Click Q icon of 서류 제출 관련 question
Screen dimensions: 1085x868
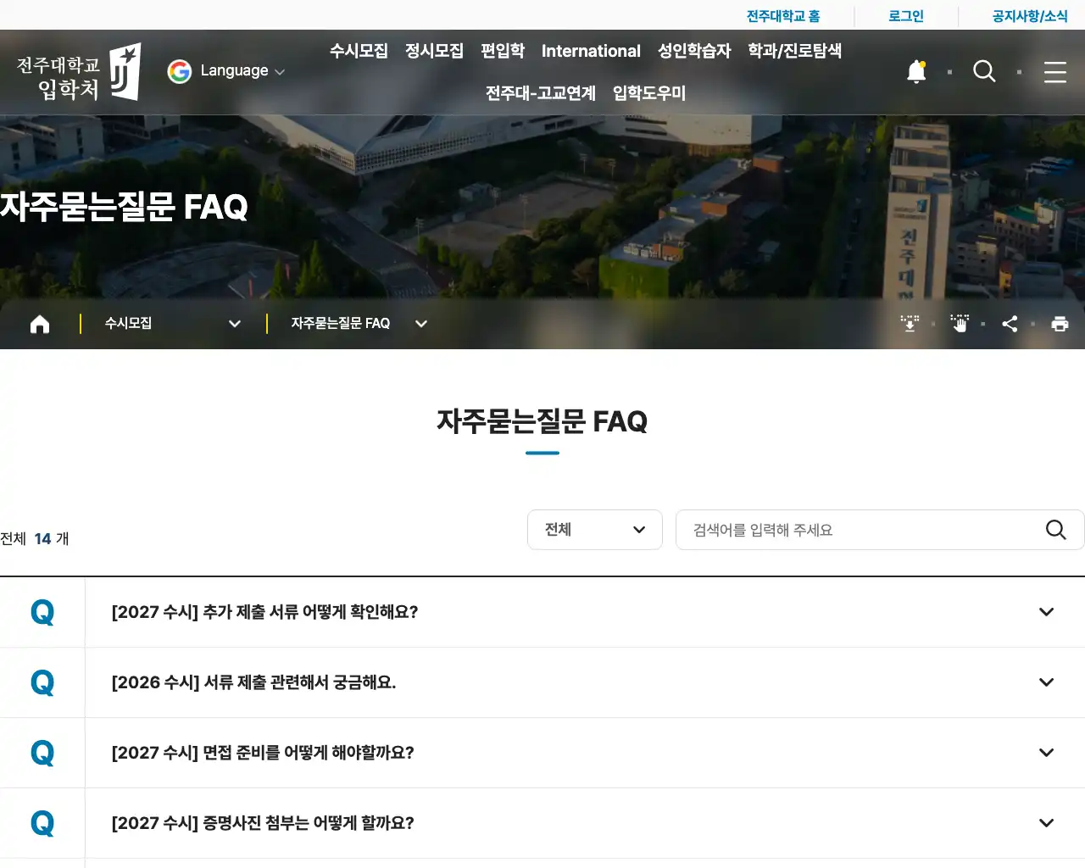tap(42, 682)
